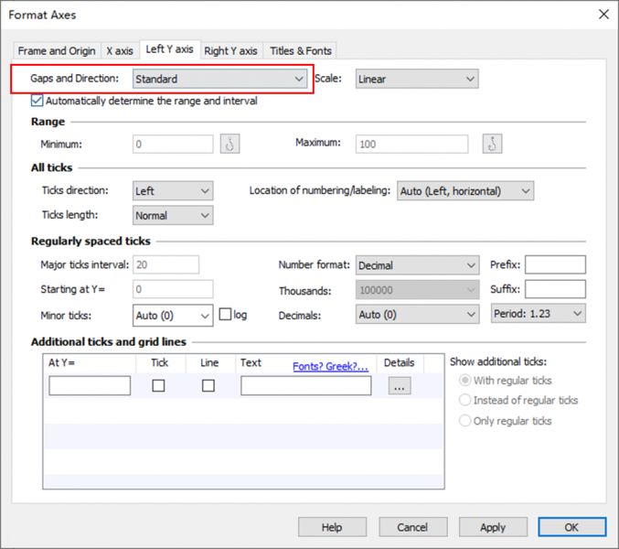Viewport: 619px width, 549px height.
Task: Tick the Line checkbox in additional ticks
Action: (x=208, y=386)
